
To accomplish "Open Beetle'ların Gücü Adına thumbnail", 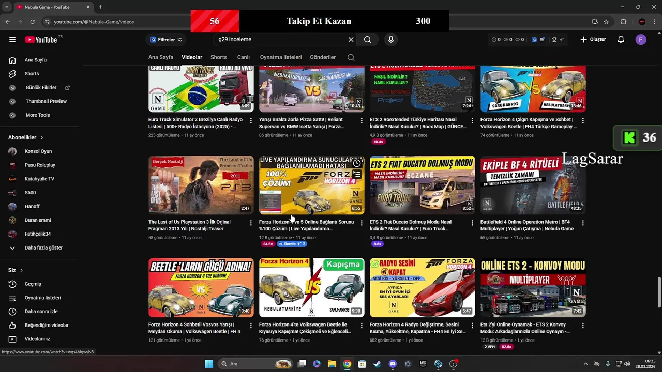I will click(201, 288).
